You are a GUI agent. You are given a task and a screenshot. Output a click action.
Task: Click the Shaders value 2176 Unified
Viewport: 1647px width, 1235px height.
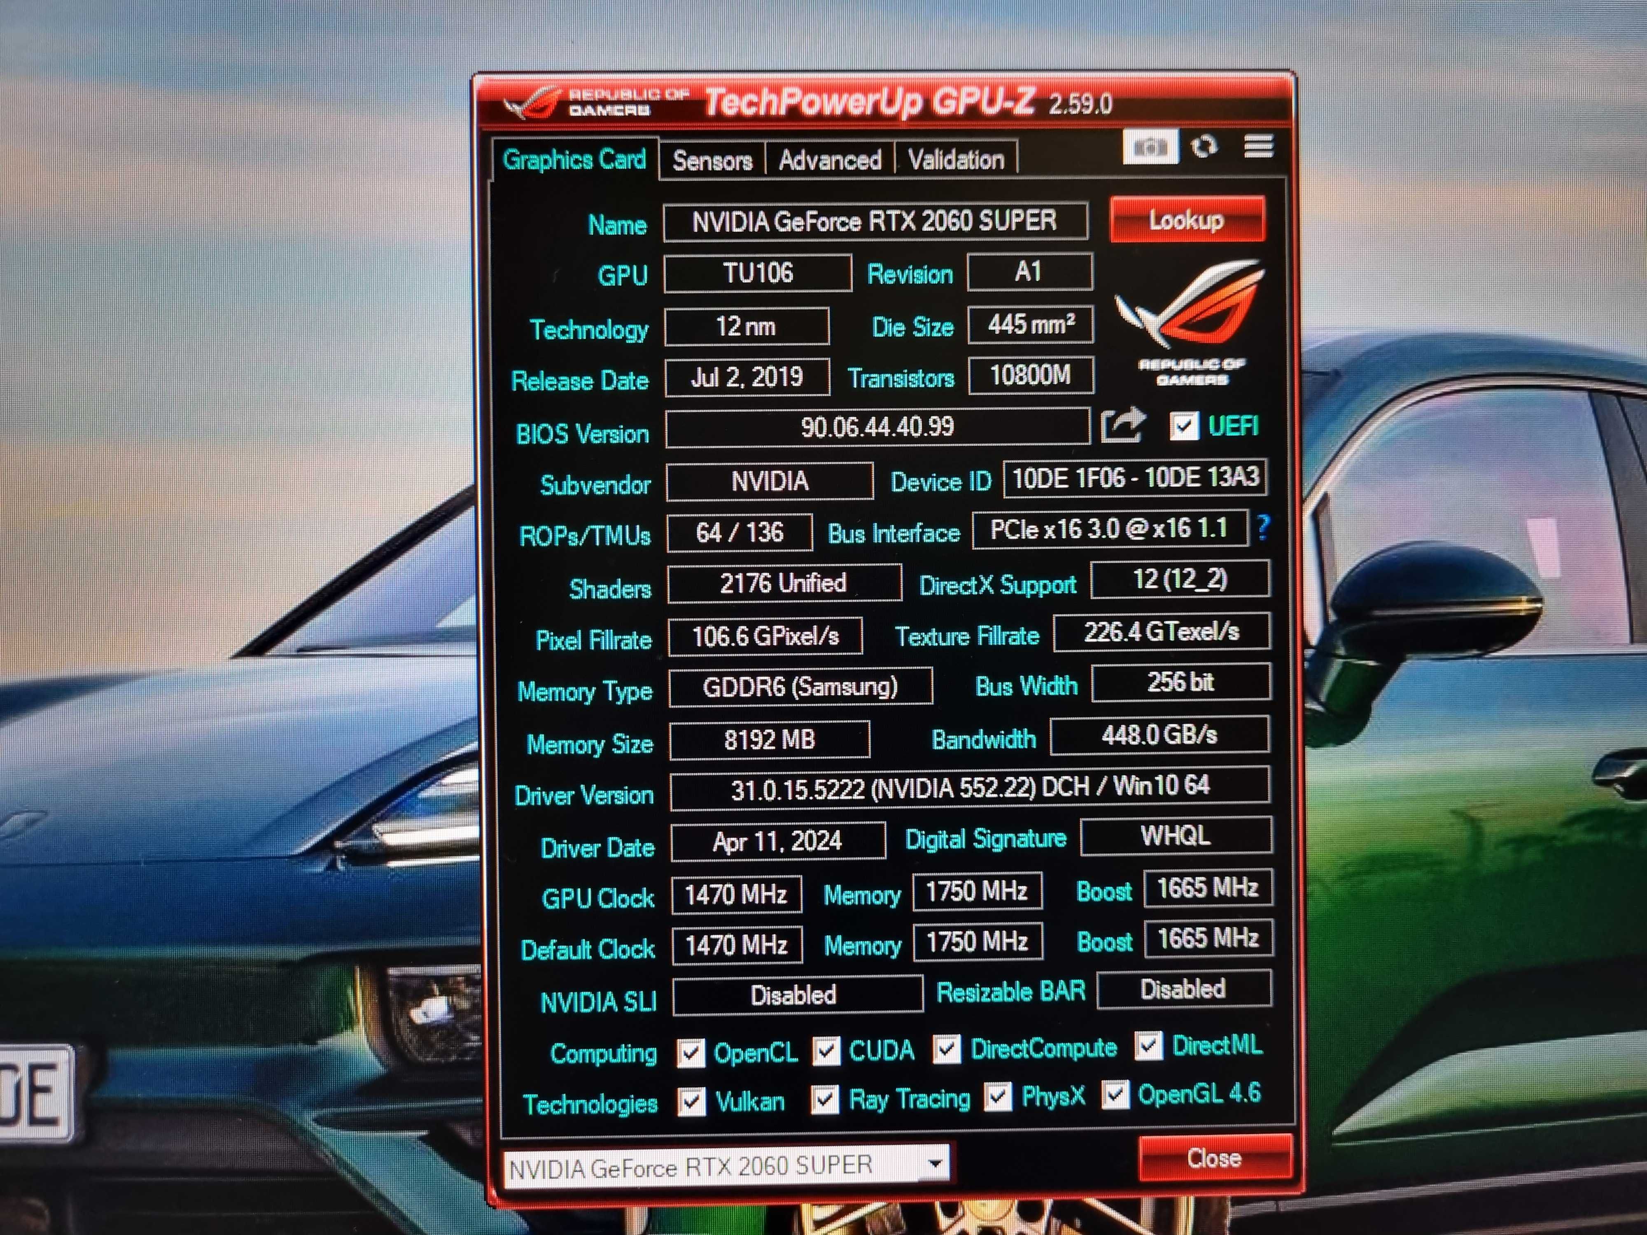[784, 583]
